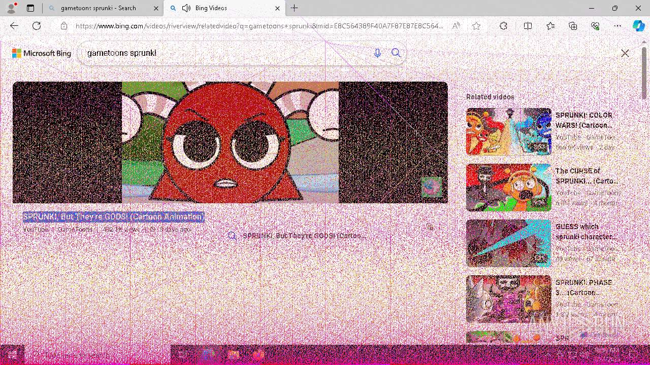The image size is (650, 365).
Task: Open SPRUNKI: COLOR WARS! title link
Action: click(584, 120)
